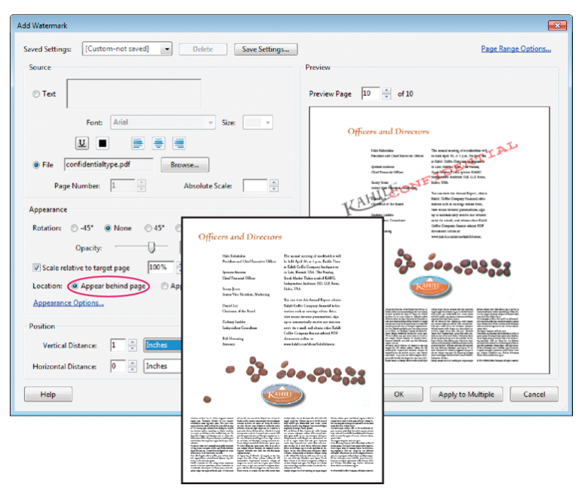Click Save Settings button
This screenshot has height=488, width=585.
[x=266, y=49]
